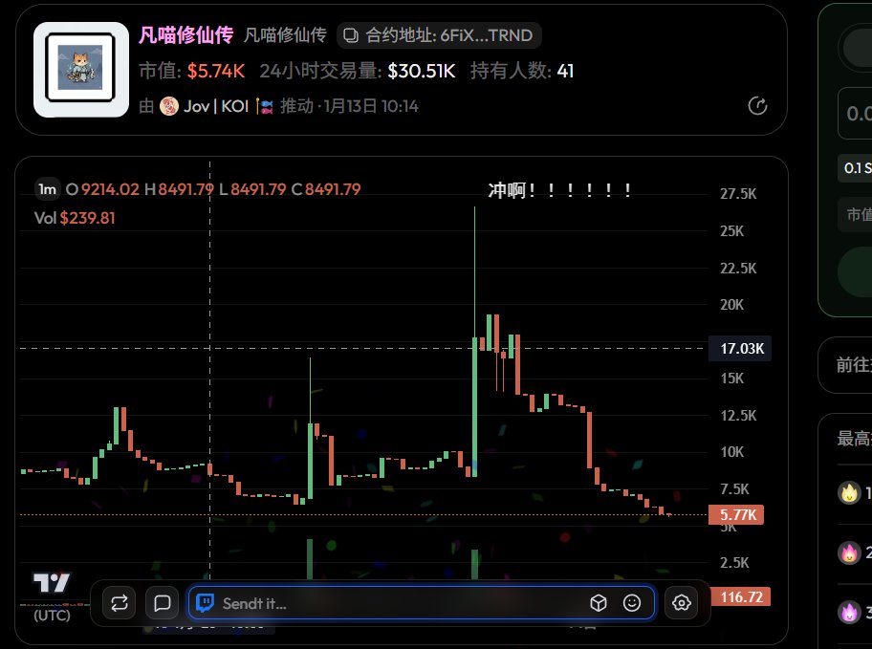Image resolution: width=872 pixels, height=649 pixels.
Task: Select the 1m chart interval button
Action: (47, 189)
